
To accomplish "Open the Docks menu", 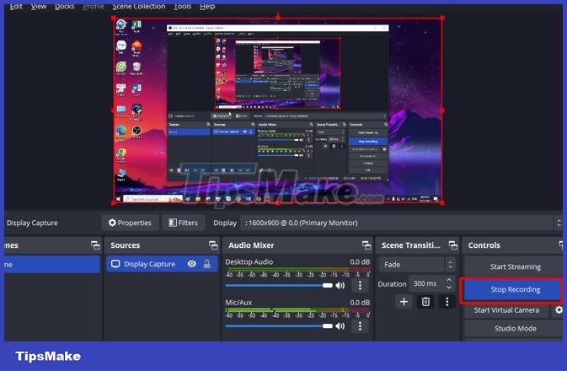I will pos(64,6).
